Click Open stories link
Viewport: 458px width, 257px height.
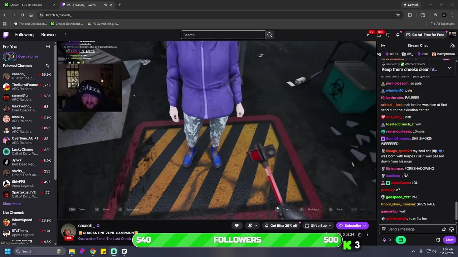[28, 56]
